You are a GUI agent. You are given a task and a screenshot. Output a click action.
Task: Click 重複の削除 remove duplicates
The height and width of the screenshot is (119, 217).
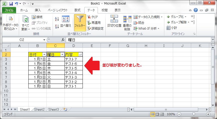(127, 23)
